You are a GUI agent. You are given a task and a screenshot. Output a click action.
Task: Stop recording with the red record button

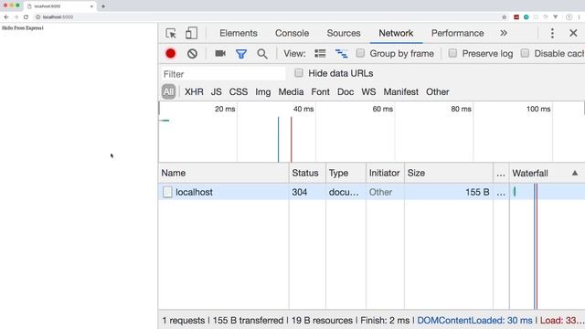pyautogui.click(x=171, y=54)
